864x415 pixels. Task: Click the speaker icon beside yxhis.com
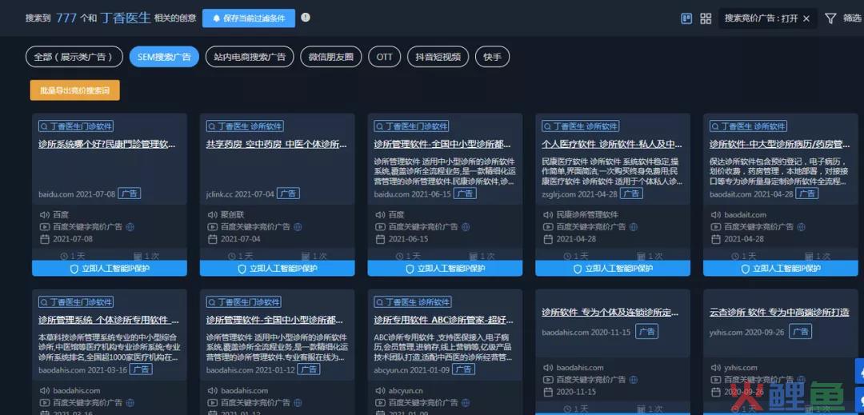[x=715, y=367]
